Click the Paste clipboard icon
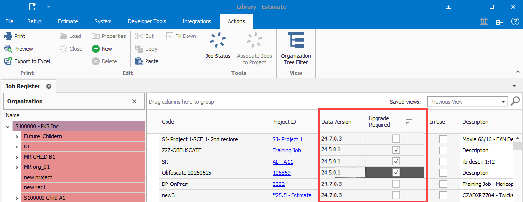This screenshot has width=523, height=202. coord(139,61)
